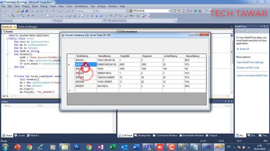The height and width of the screenshot is (151, 270).
Task: Open Word from the taskbar
Action: (x=136, y=147)
